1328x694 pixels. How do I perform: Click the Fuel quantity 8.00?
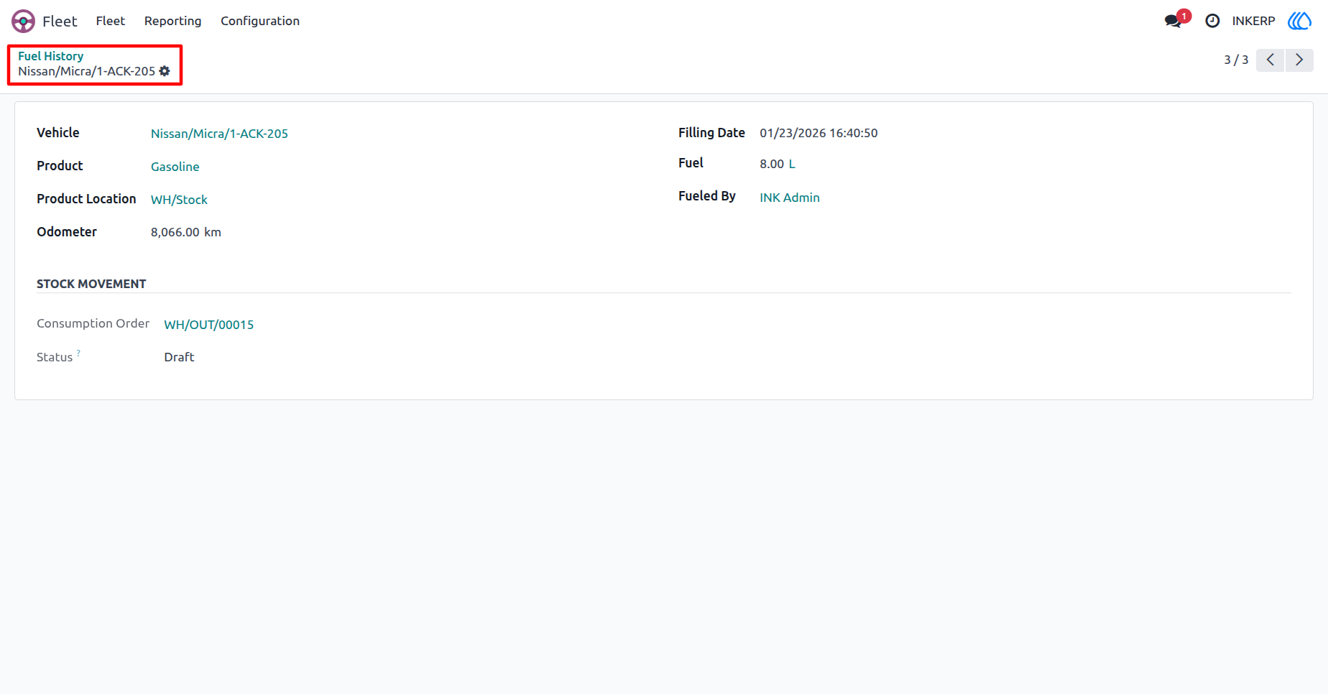point(772,164)
